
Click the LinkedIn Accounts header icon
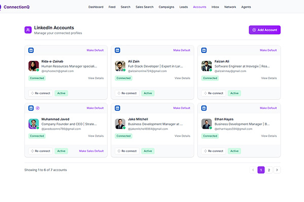tap(28, 30)
